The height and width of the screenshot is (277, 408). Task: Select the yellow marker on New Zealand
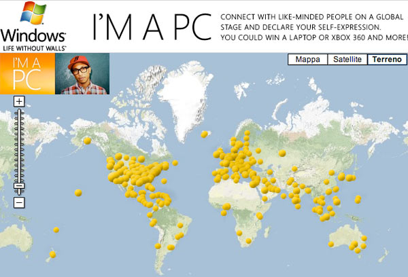coord(52,255)
